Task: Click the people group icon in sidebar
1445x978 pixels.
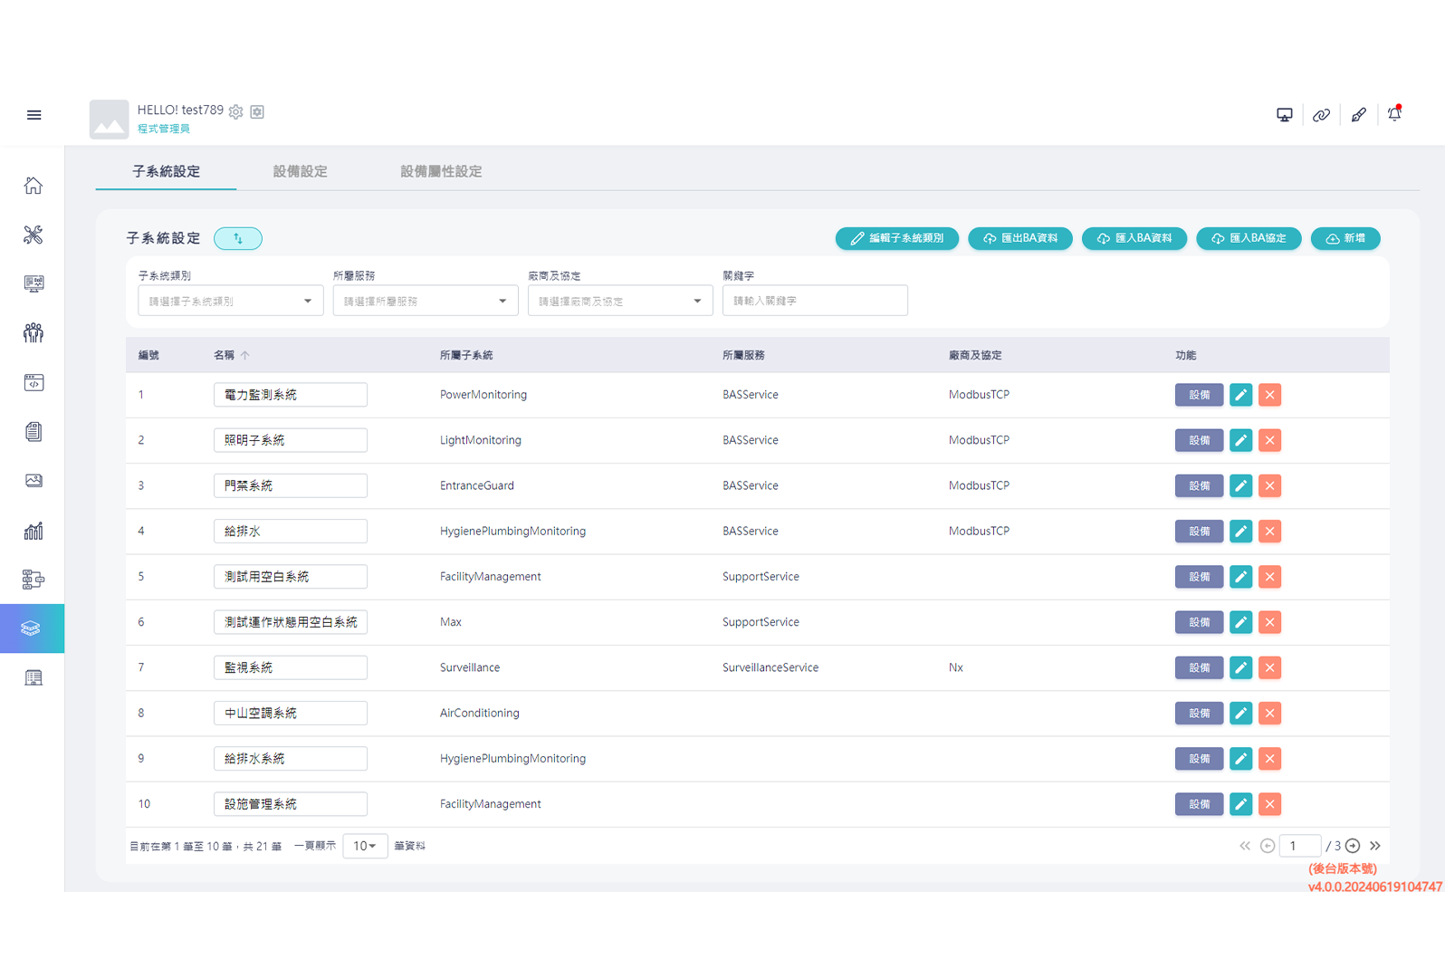Action: click(x=33, y=333)
